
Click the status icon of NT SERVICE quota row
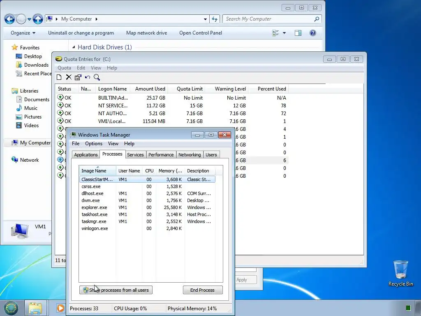pos(60,105)
